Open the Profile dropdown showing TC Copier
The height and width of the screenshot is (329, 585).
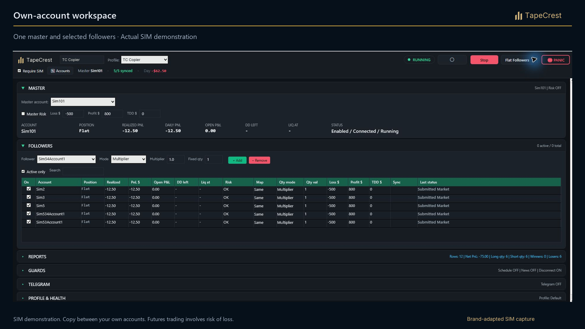pos(144,60)
